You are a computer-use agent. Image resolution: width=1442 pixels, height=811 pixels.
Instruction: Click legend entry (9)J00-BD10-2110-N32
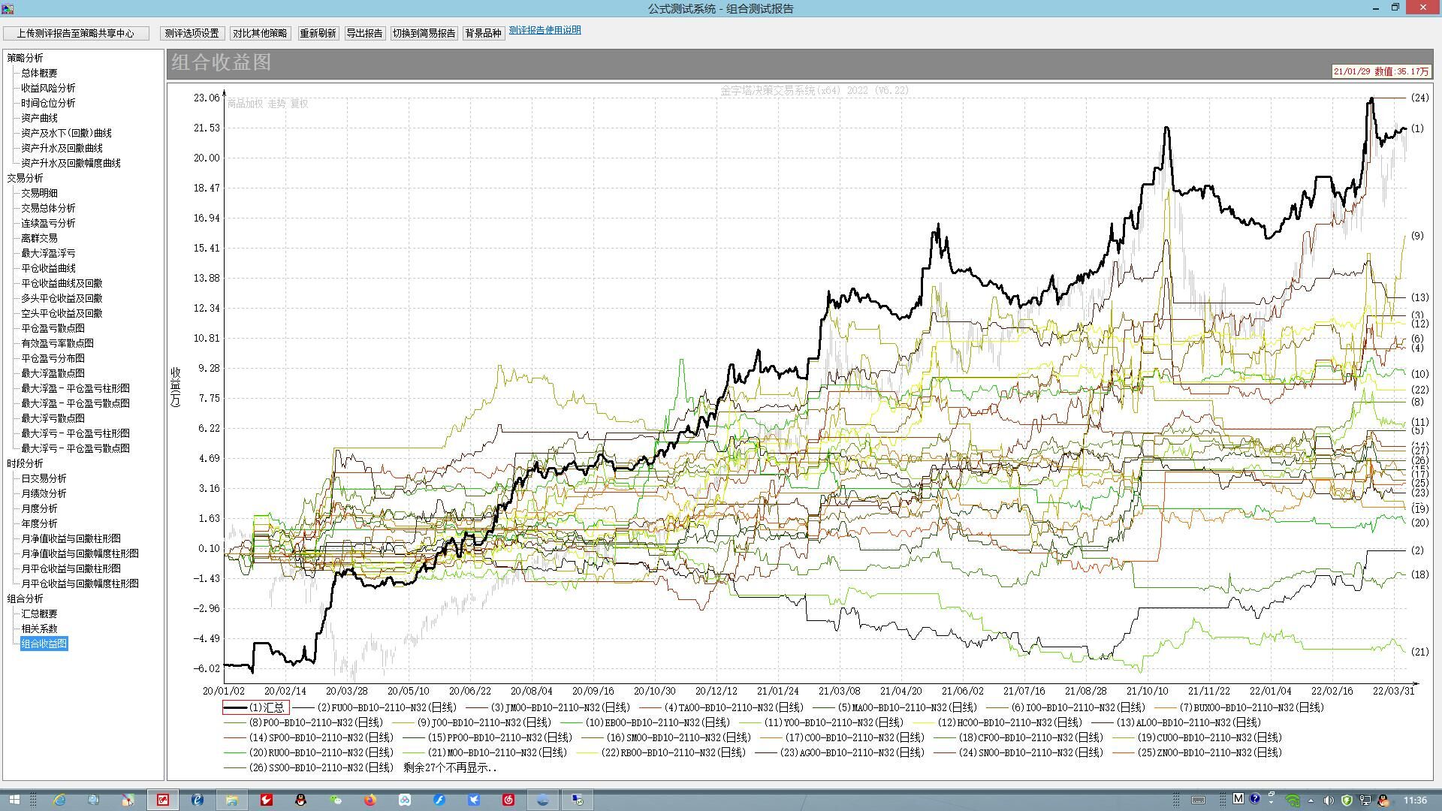(471, 722)
